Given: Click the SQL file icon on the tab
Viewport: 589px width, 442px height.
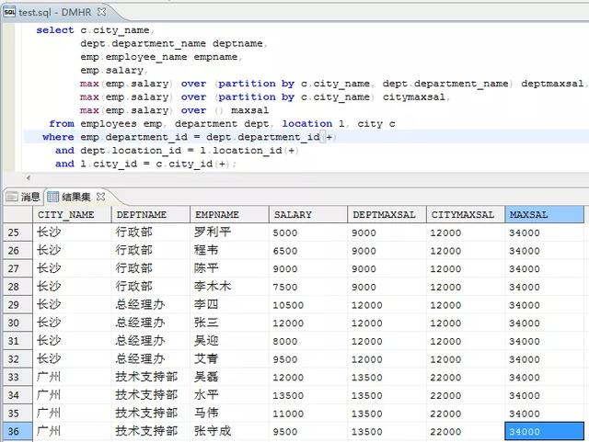Looking at the screenshot, I should (9, 12).
